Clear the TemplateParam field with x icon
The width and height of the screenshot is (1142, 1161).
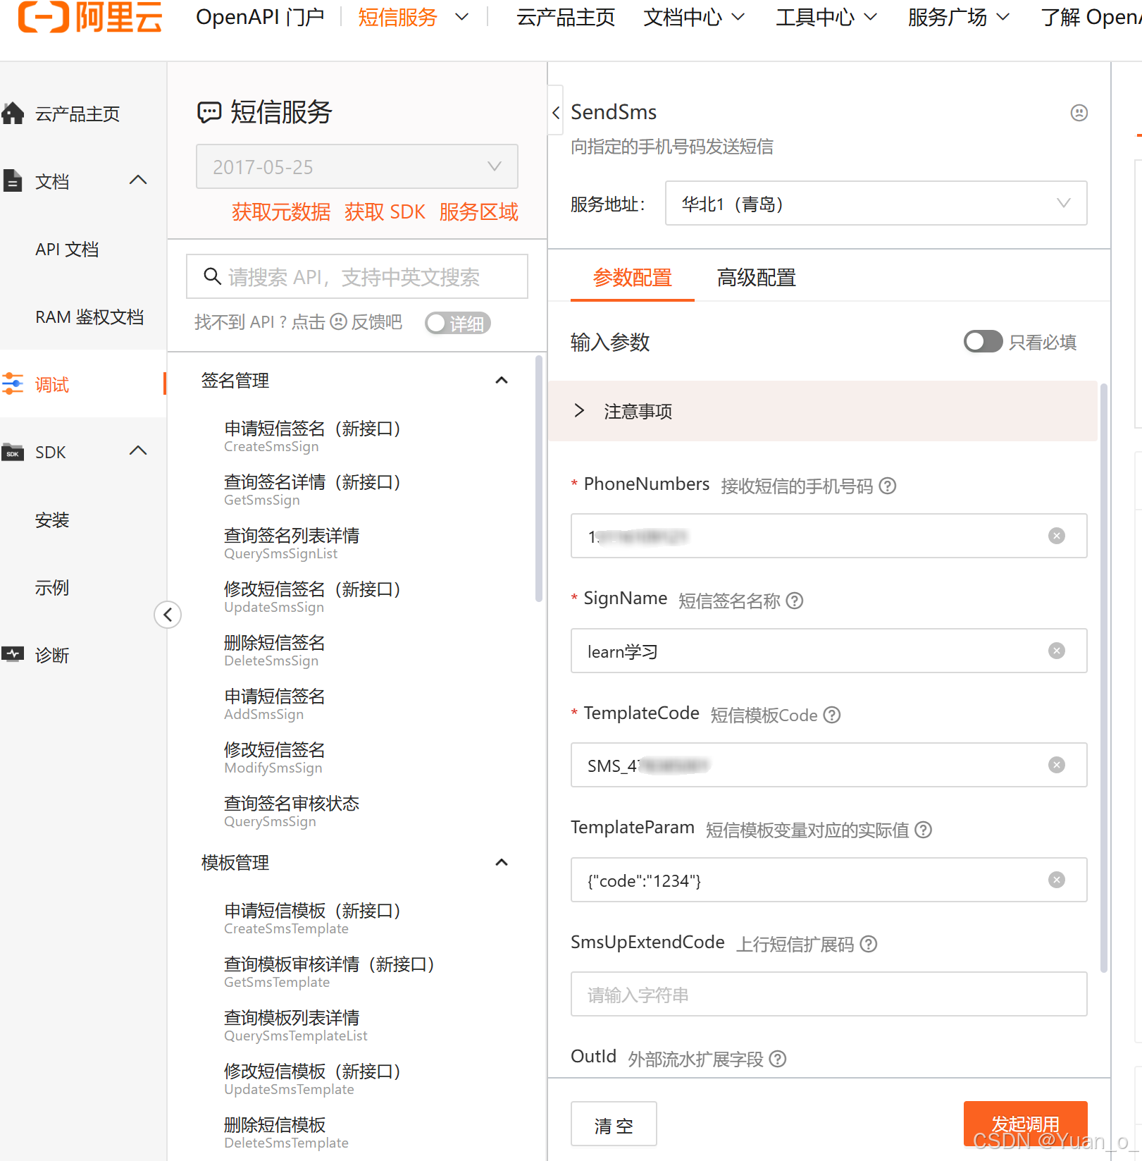(x=1057, y=880)
